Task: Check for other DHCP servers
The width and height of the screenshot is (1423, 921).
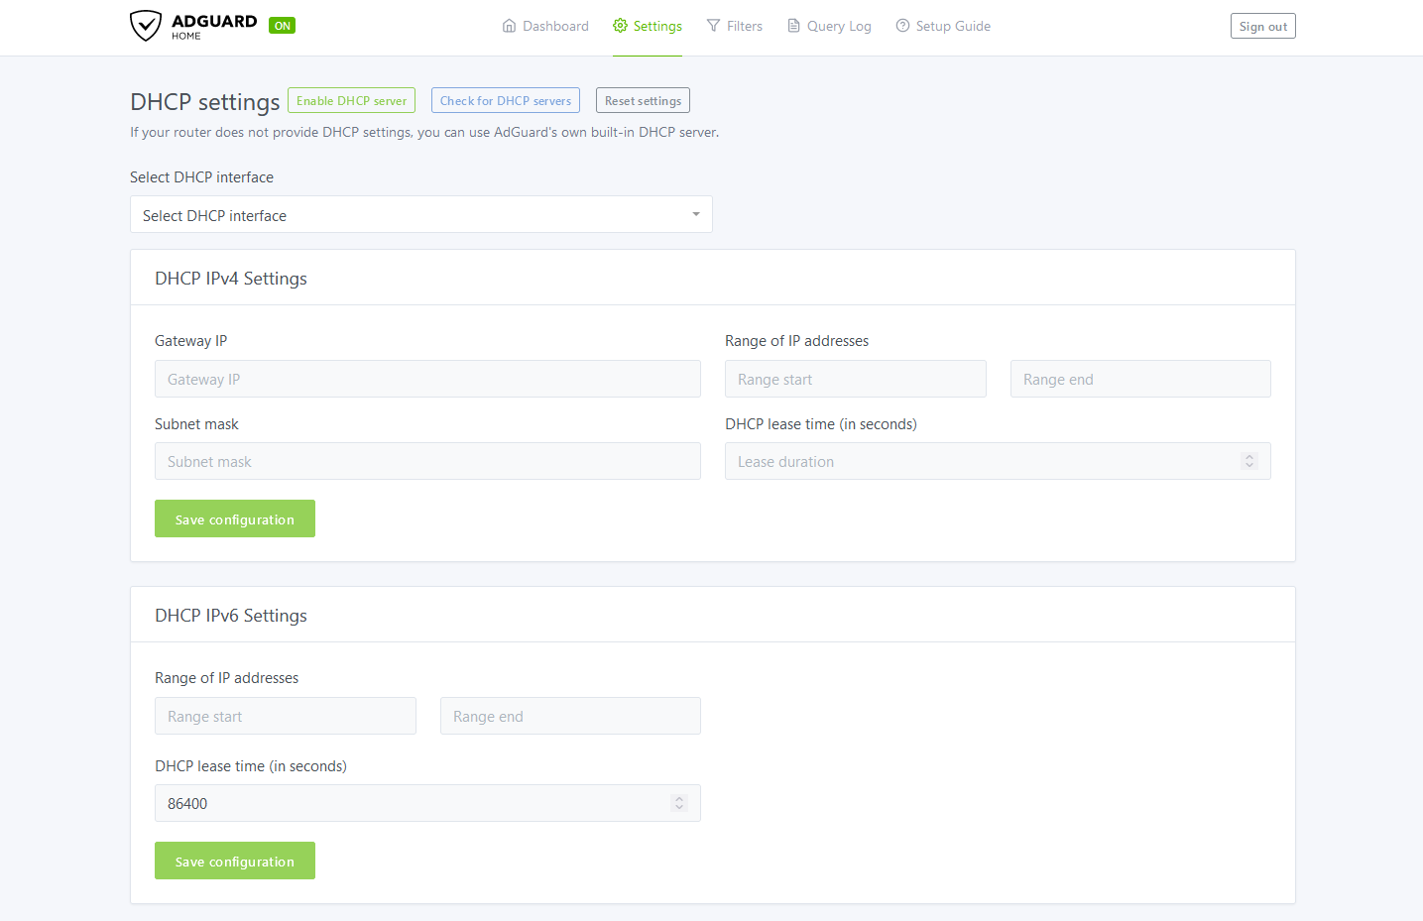Action: coord(506,100)
